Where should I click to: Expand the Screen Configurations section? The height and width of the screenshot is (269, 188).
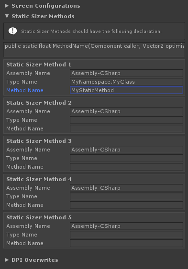pos(7,6)
